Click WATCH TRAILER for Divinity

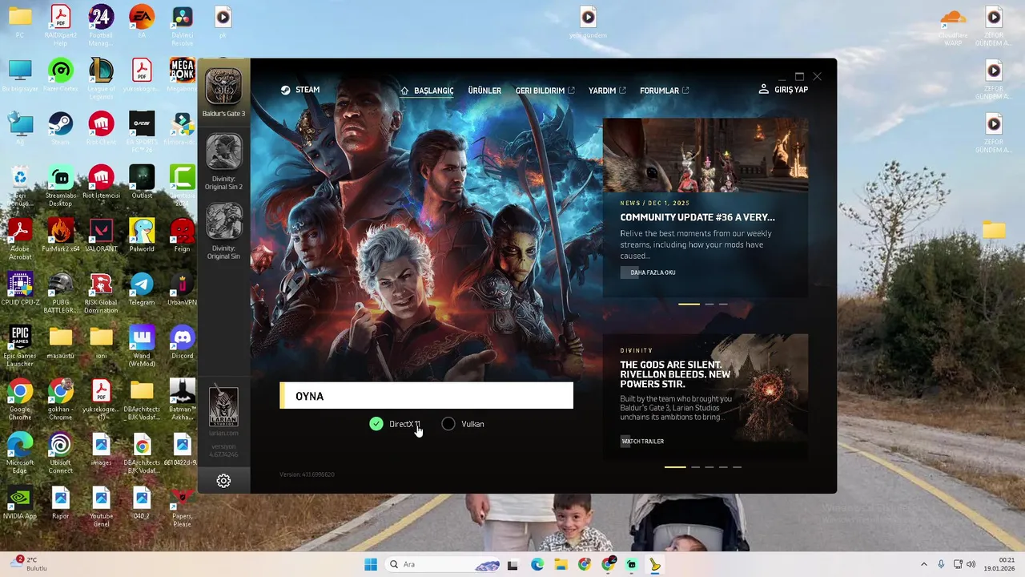pyautogui.click(x=642, y=442)
